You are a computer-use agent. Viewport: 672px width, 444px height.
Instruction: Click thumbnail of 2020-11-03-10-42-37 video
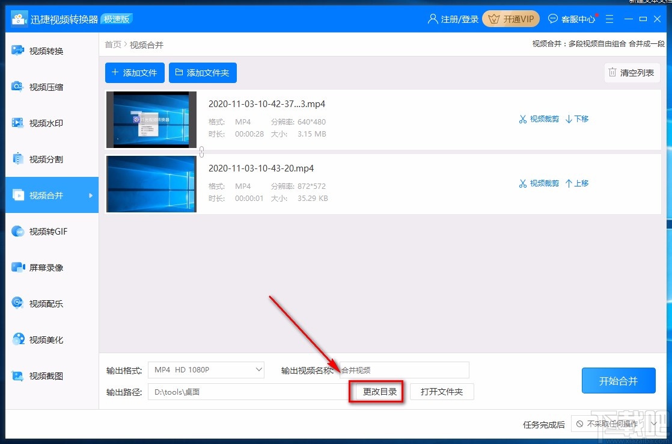[151, 120]
